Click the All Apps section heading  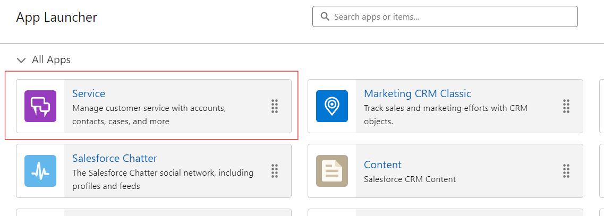coord(51,59)
